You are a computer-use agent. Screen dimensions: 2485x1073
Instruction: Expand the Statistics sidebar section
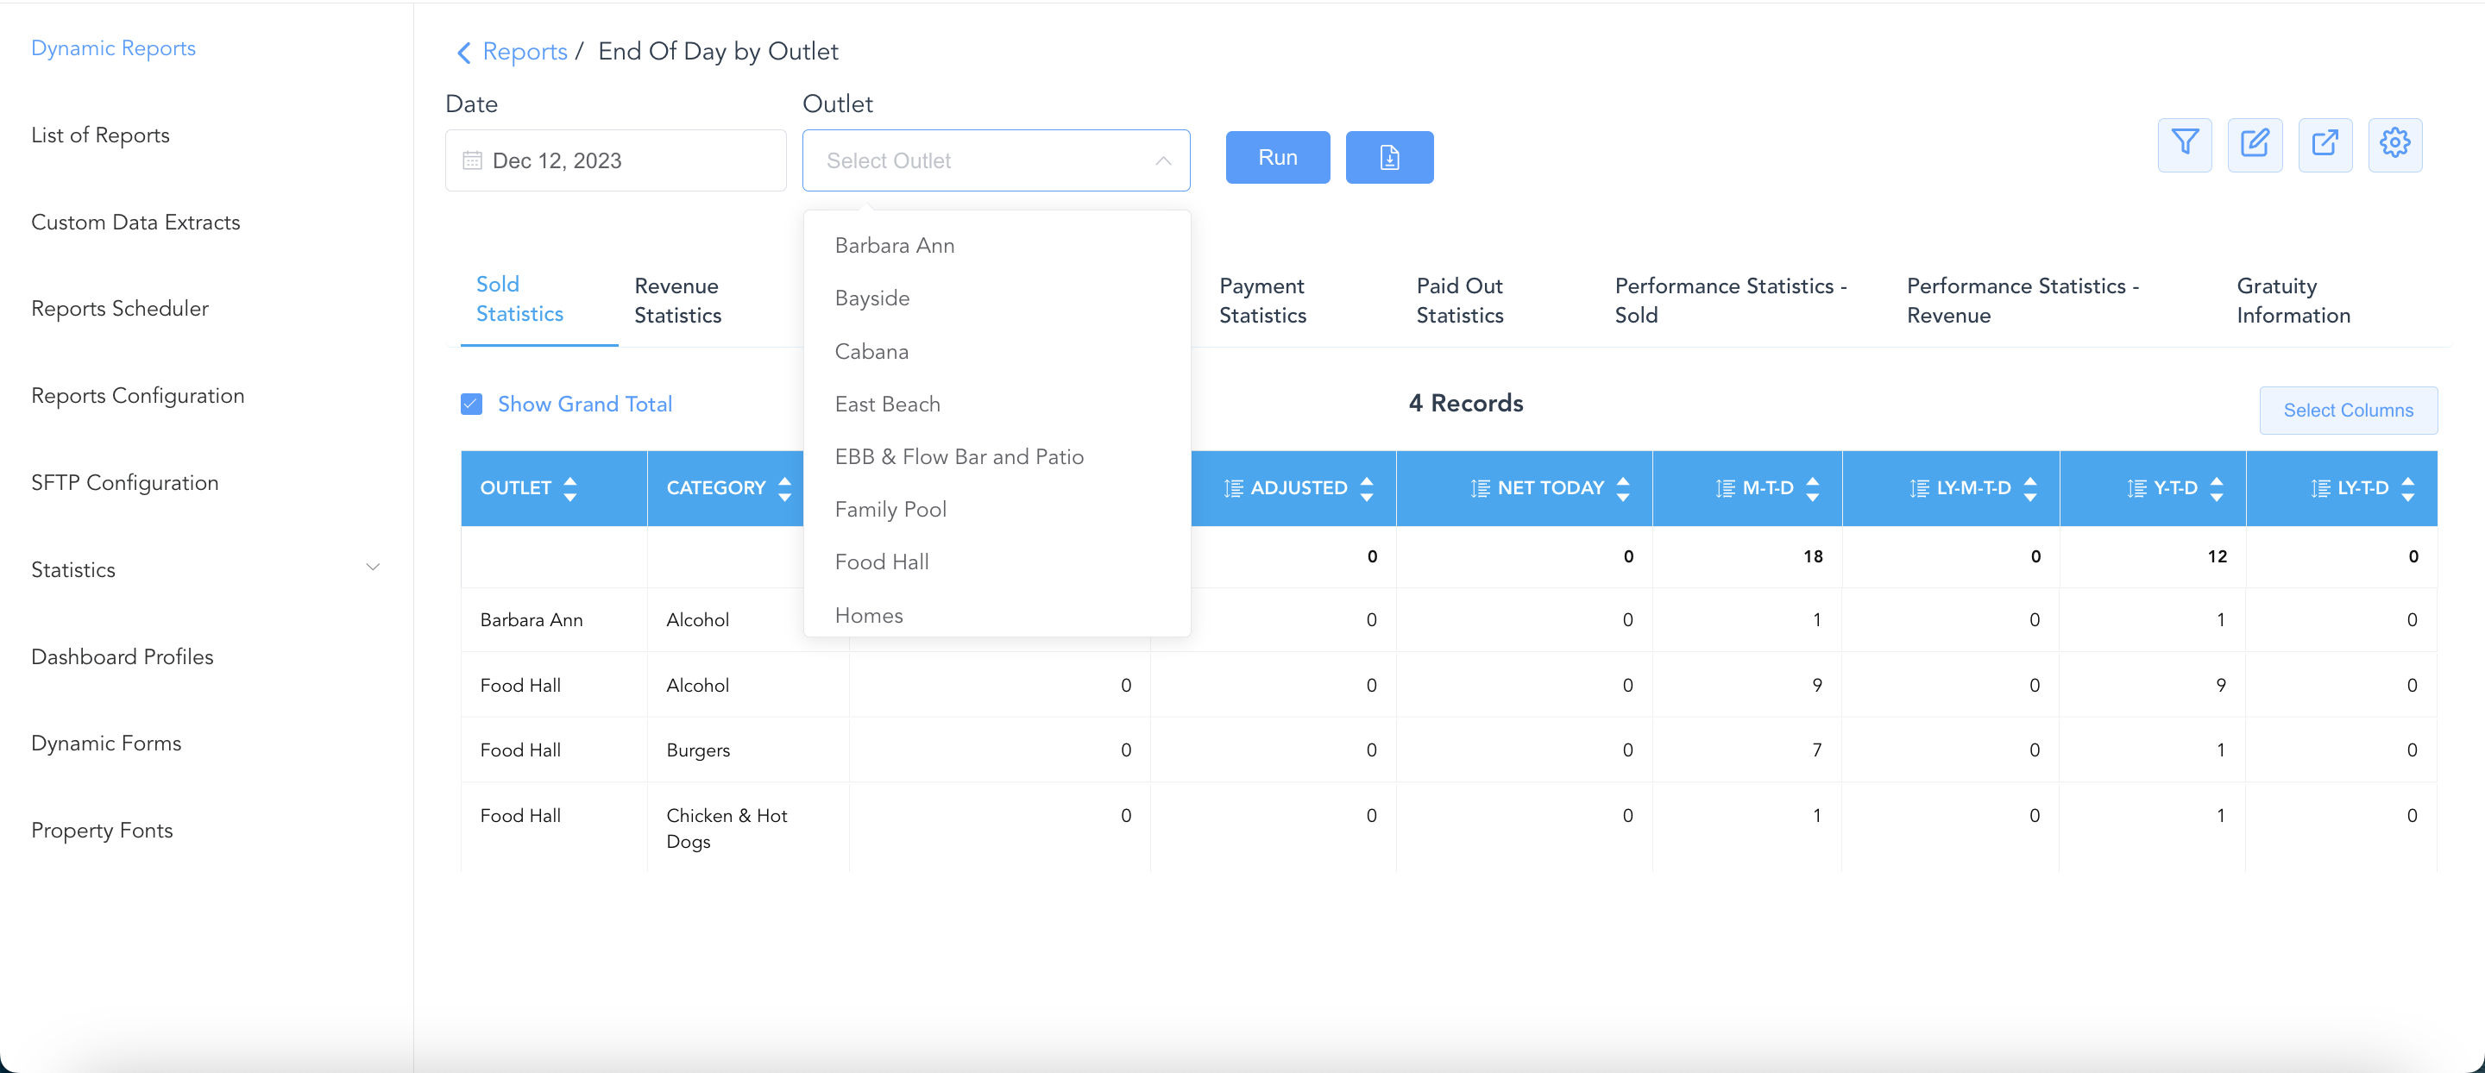click(x=373, y=568)
